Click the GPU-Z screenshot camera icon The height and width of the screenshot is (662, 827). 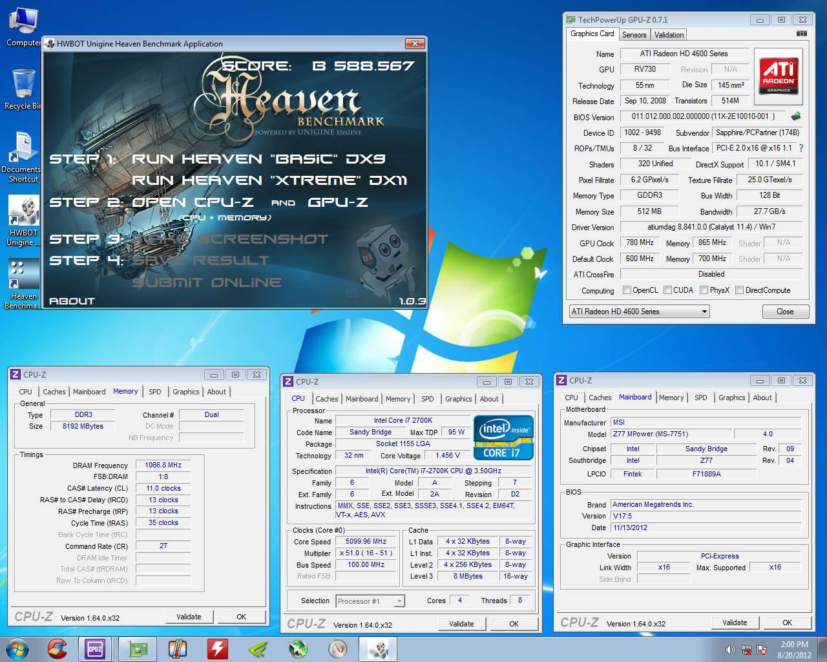point(801,34)
